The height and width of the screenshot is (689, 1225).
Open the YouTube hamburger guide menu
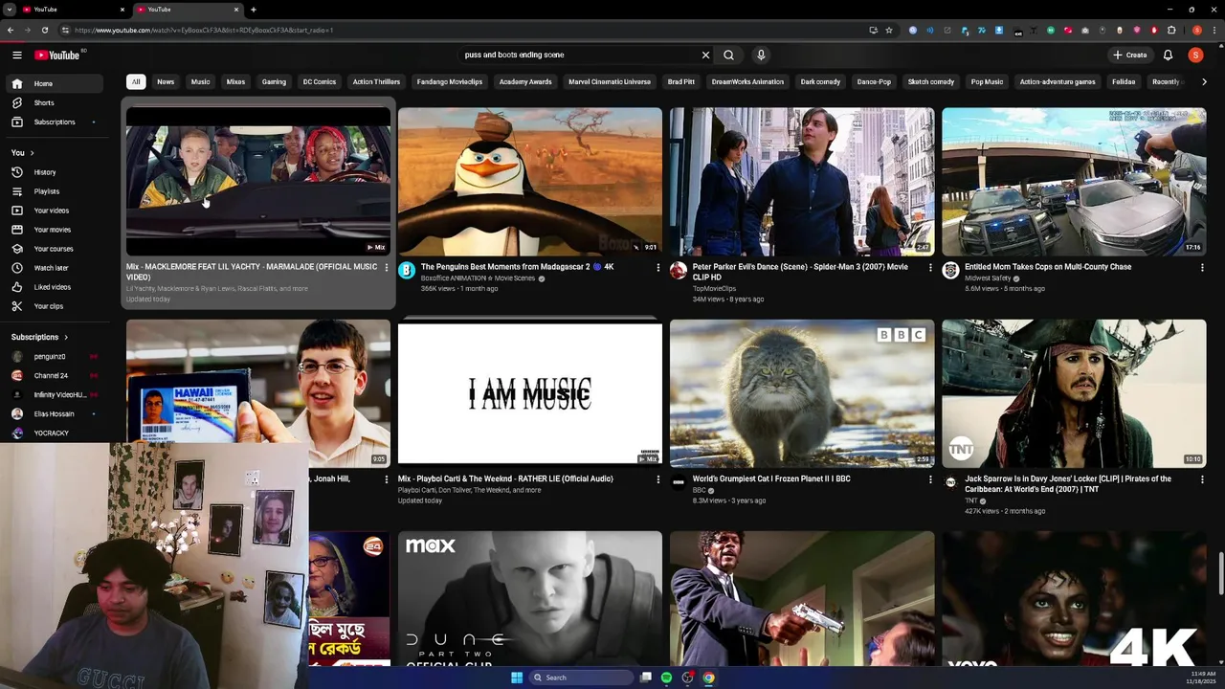point(16,55)
